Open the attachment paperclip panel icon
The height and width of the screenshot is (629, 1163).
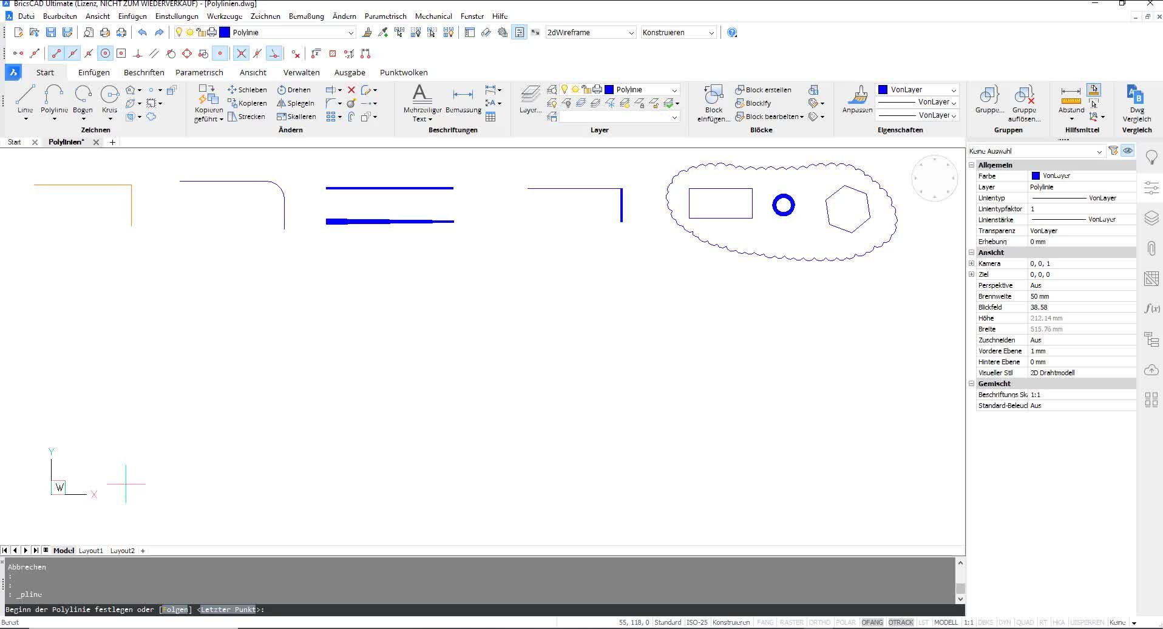pyautogui.click(x=1151, y=248)
